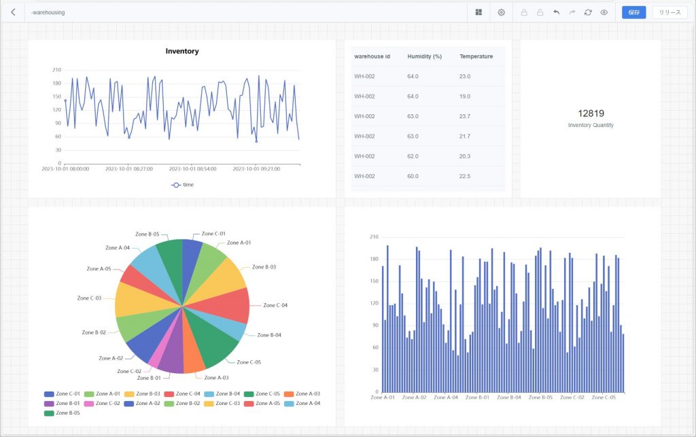Redo the last change

pos(572,12)
